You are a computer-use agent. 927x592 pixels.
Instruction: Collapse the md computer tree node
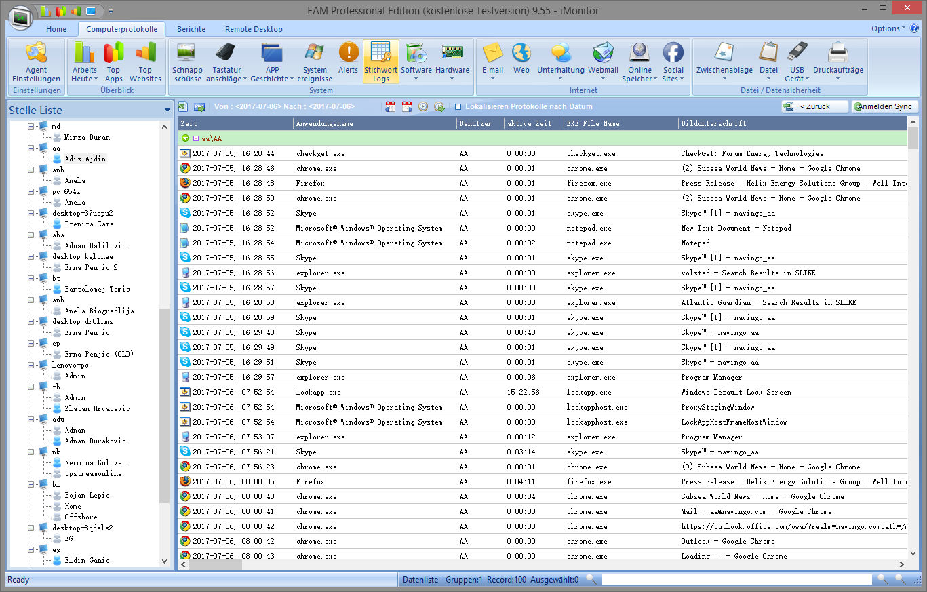pos(31,127)
